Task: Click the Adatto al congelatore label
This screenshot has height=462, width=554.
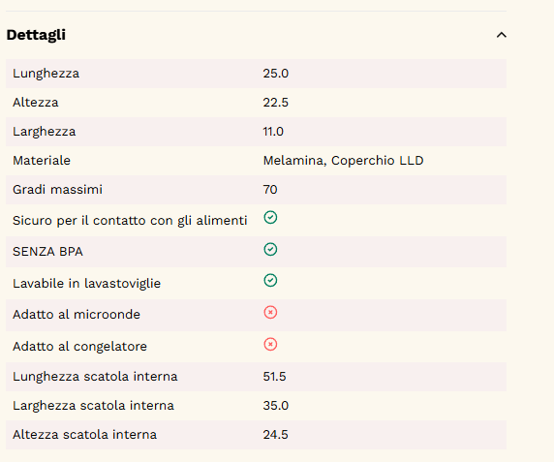Action: click(x=79, y=347)
